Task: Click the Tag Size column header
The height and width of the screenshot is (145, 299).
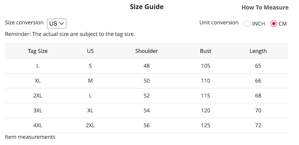Action: point(37,51)
